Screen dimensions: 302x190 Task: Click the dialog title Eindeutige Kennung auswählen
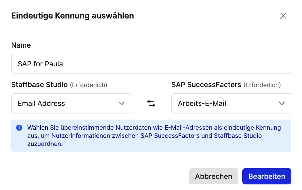point(72,16)
